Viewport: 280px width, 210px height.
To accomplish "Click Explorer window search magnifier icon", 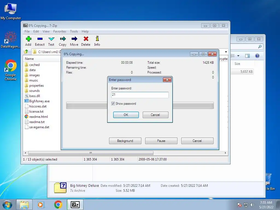I will pyautogui.click(x=260, y=46).
